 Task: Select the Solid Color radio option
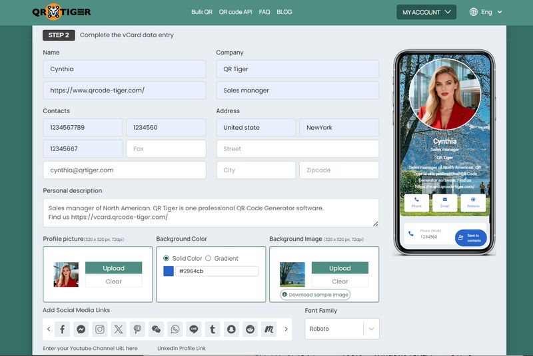(x=167, y=258)
